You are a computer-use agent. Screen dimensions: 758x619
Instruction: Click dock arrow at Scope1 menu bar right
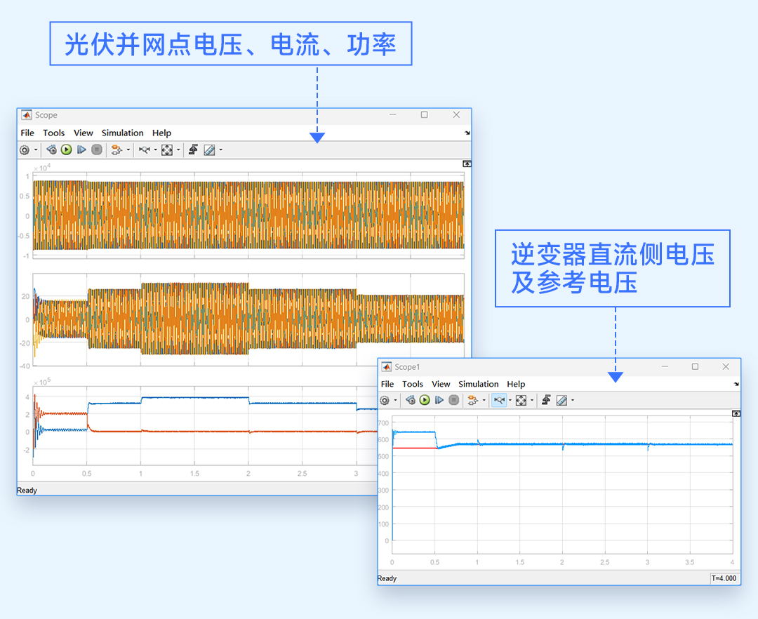point(736,384)
